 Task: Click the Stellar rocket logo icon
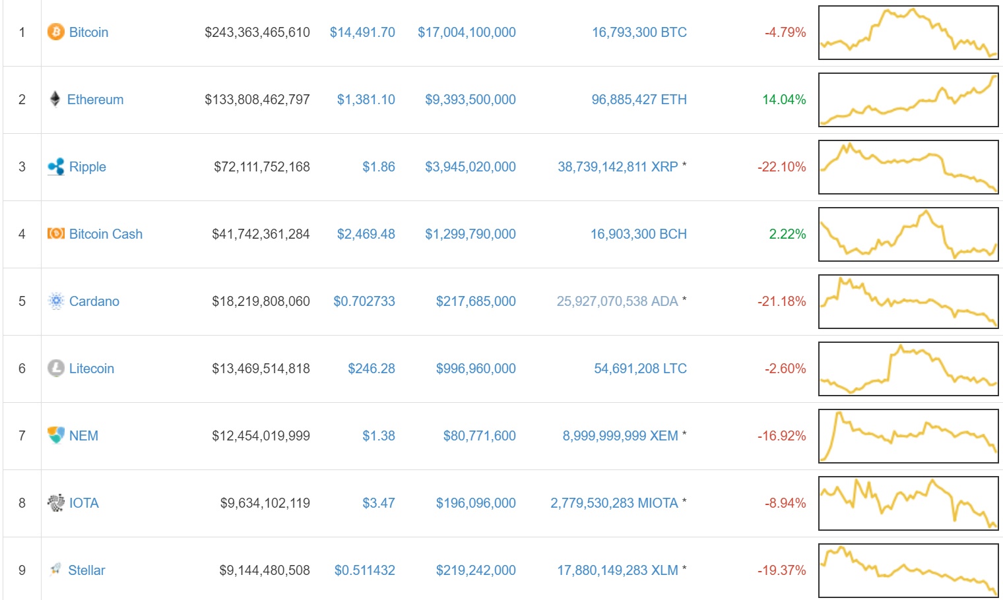(56, 570)
